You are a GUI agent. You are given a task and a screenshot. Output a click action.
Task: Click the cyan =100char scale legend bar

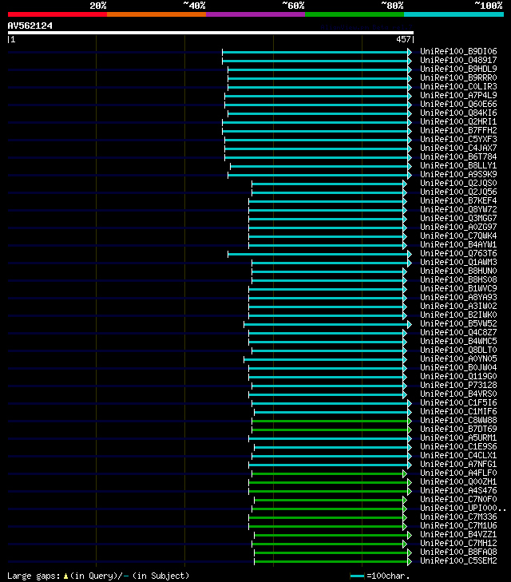tap(358, 576)
